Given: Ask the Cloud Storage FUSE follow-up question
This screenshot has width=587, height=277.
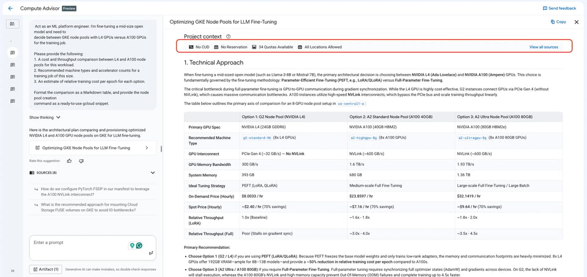Looking at the screenshot, I should (93, 207).
